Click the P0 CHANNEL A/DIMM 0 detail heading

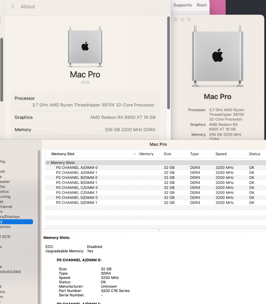pyautogui.click(x=79, y=260)
